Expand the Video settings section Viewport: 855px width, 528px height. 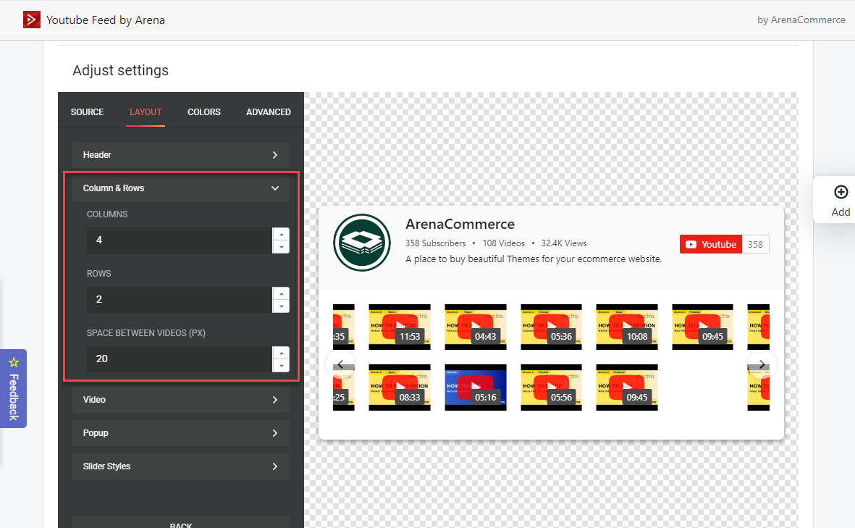181,400
